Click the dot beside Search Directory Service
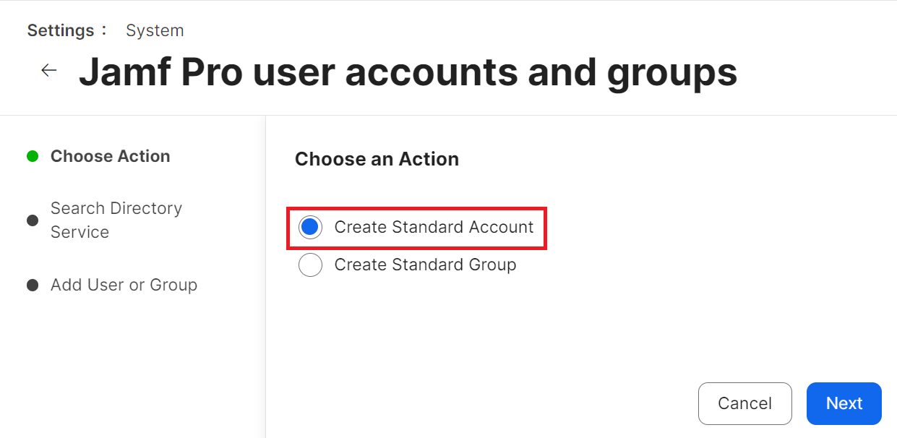 click(x=33, y=220)
